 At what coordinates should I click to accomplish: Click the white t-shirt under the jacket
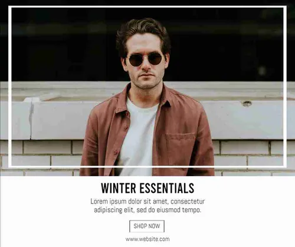[139, 137]
